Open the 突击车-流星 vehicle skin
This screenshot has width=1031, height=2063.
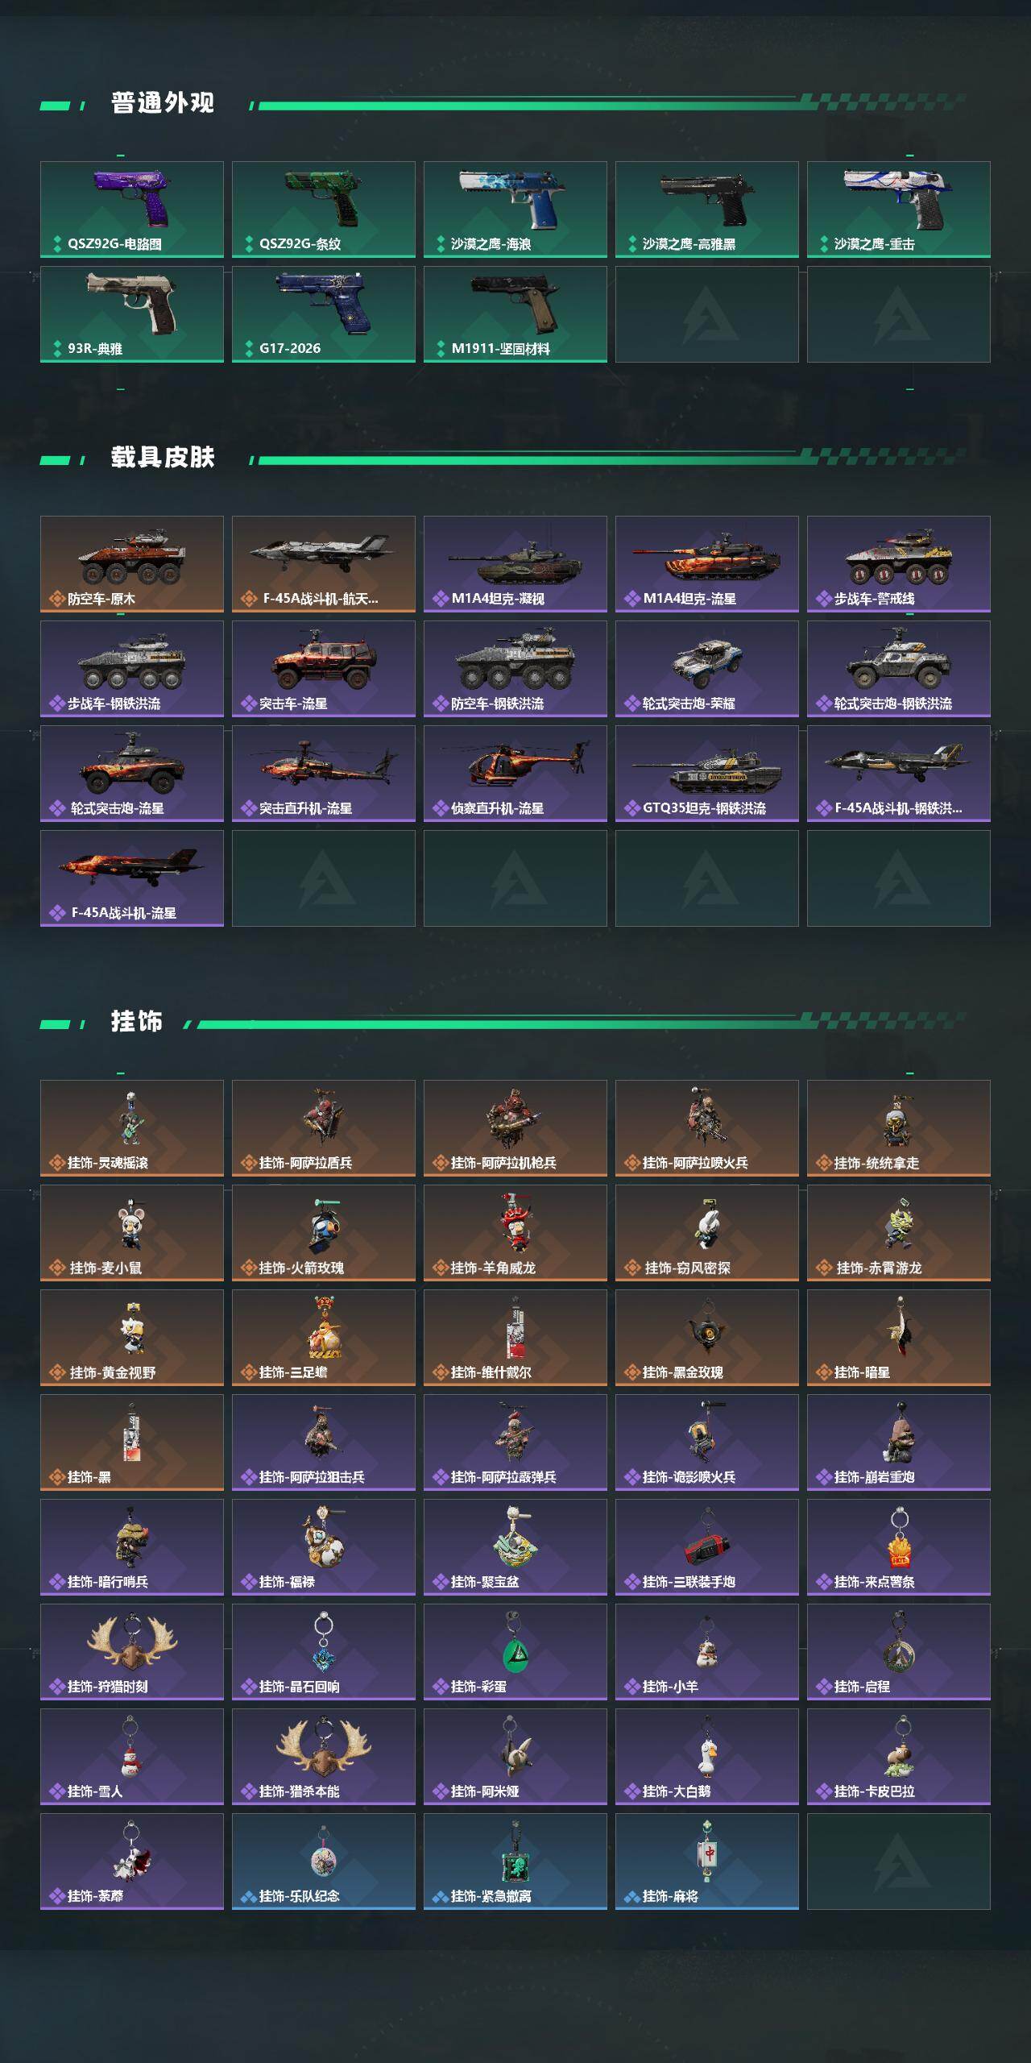point(324,669)
